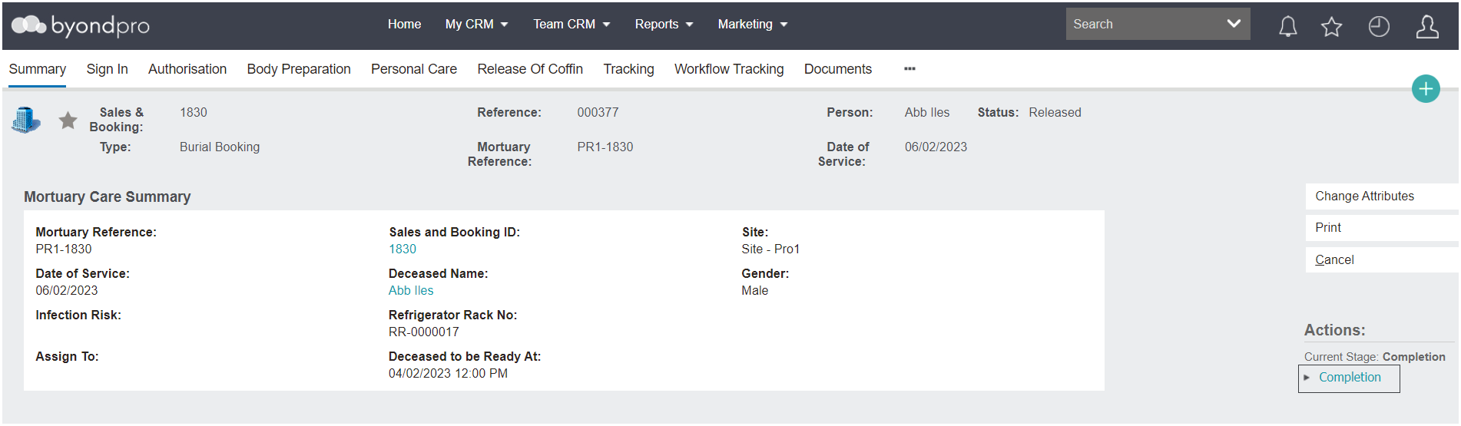Open favorites star in top bar

(1331, 27)
